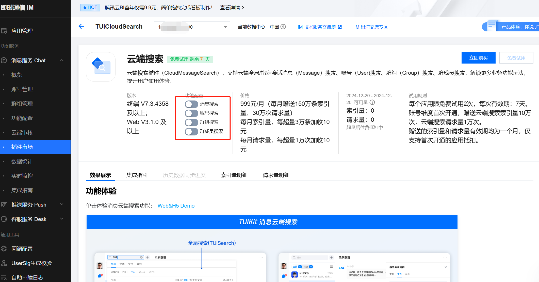Click chevron after 查看详情
The height and width of the screenshot is (282, 539).
(243, 8)
